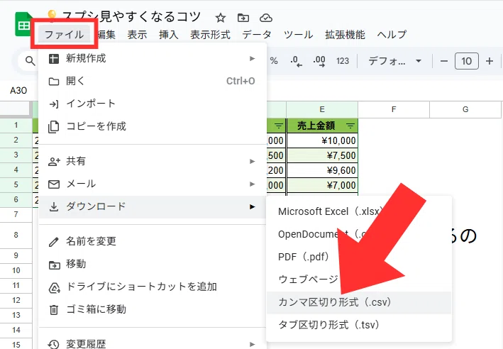Increase font size with plus button
503x349 pixels.
click(x=490, y=61)
